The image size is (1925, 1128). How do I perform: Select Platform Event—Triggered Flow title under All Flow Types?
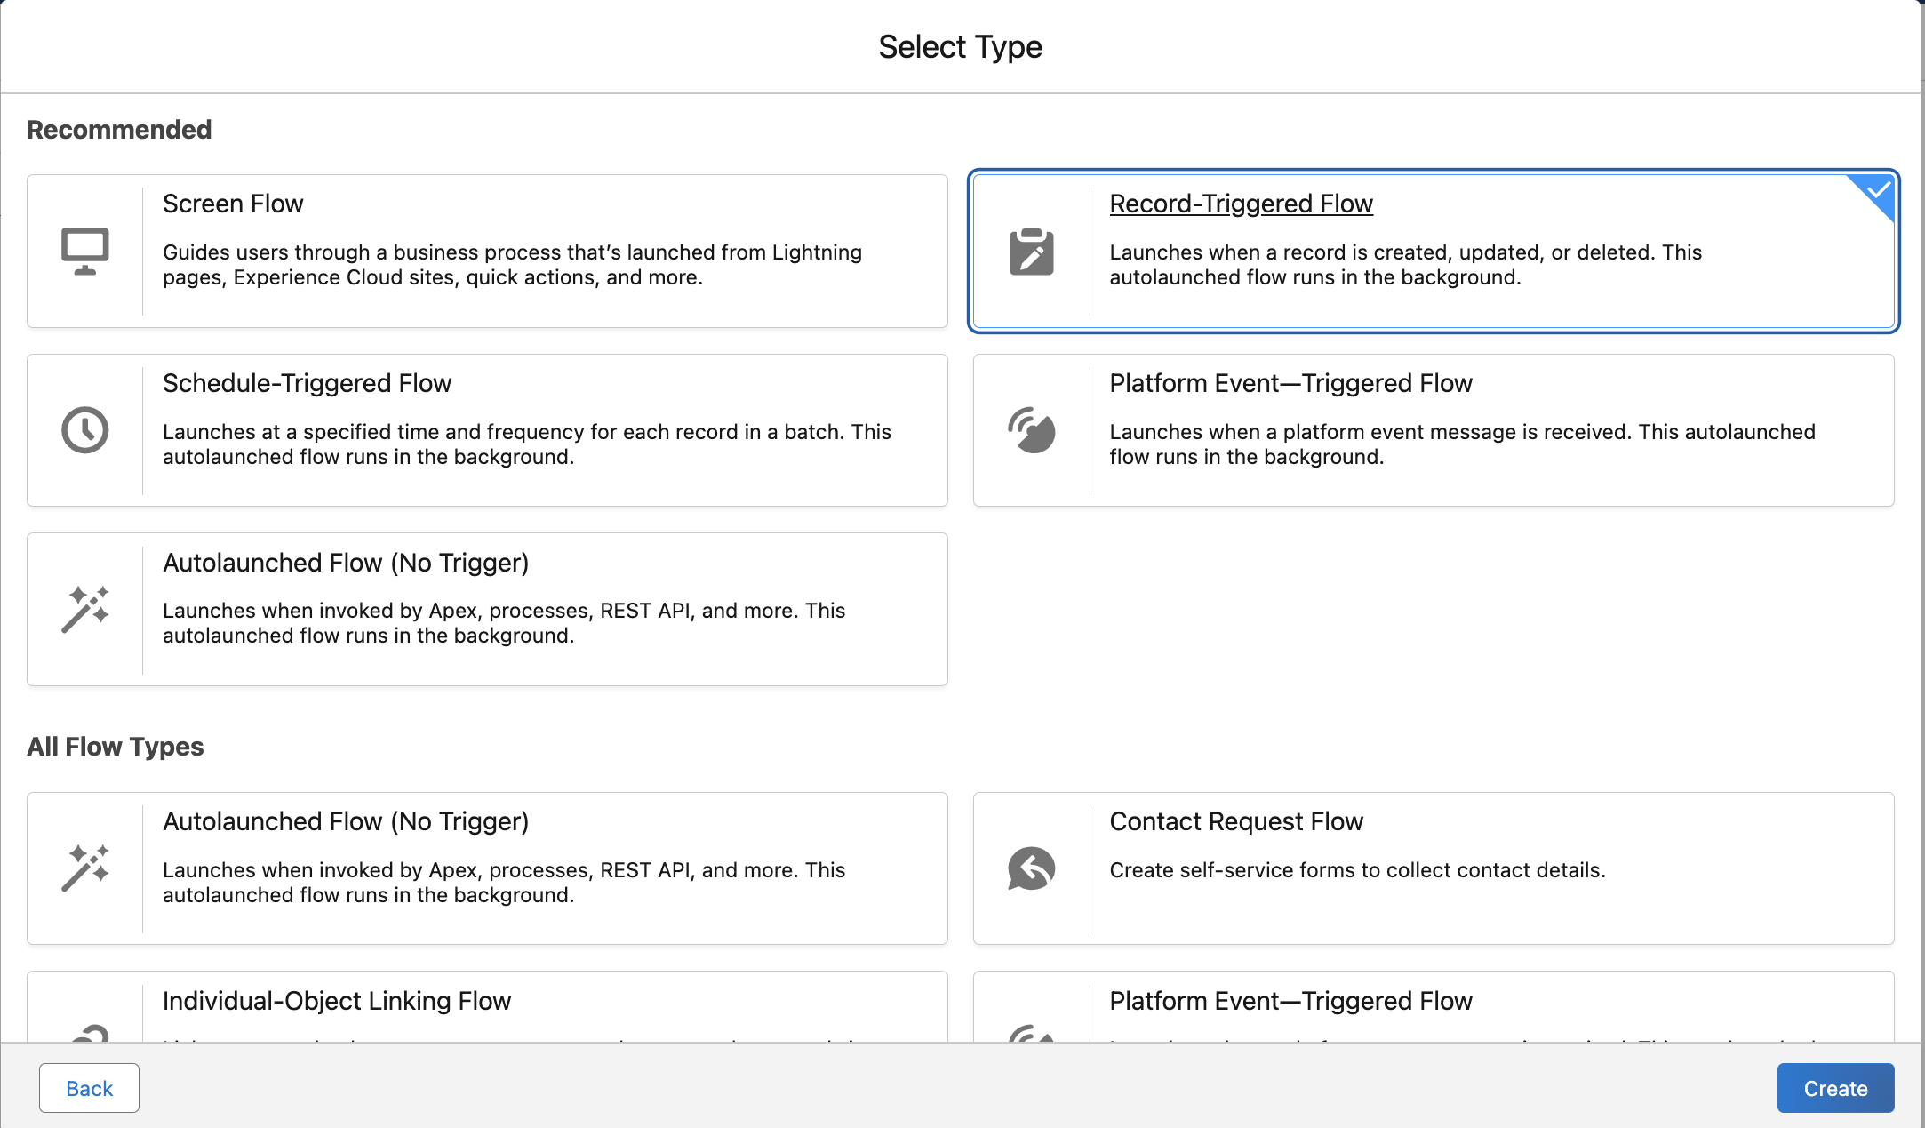pyautogui.click(x=1290, y=1001)
